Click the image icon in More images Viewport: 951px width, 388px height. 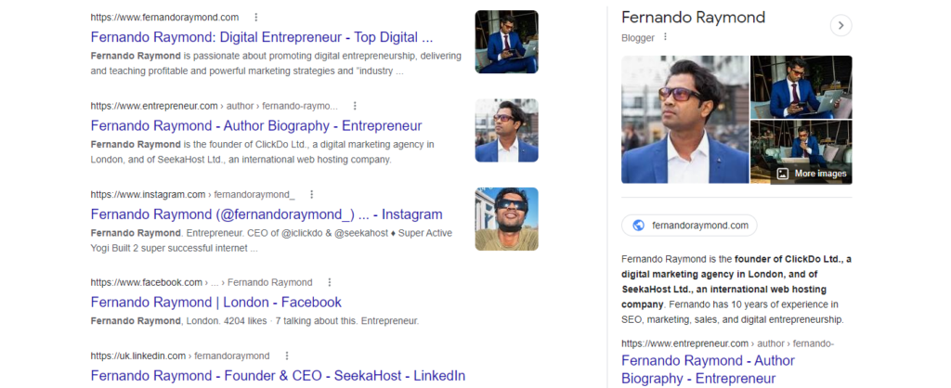pos(783,174)
